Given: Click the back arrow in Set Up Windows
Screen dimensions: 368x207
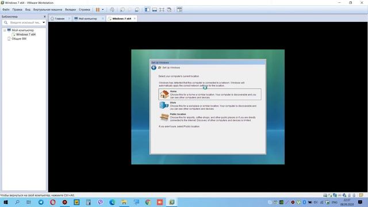Looking at the screenshot, I should (x=154, y=68).
